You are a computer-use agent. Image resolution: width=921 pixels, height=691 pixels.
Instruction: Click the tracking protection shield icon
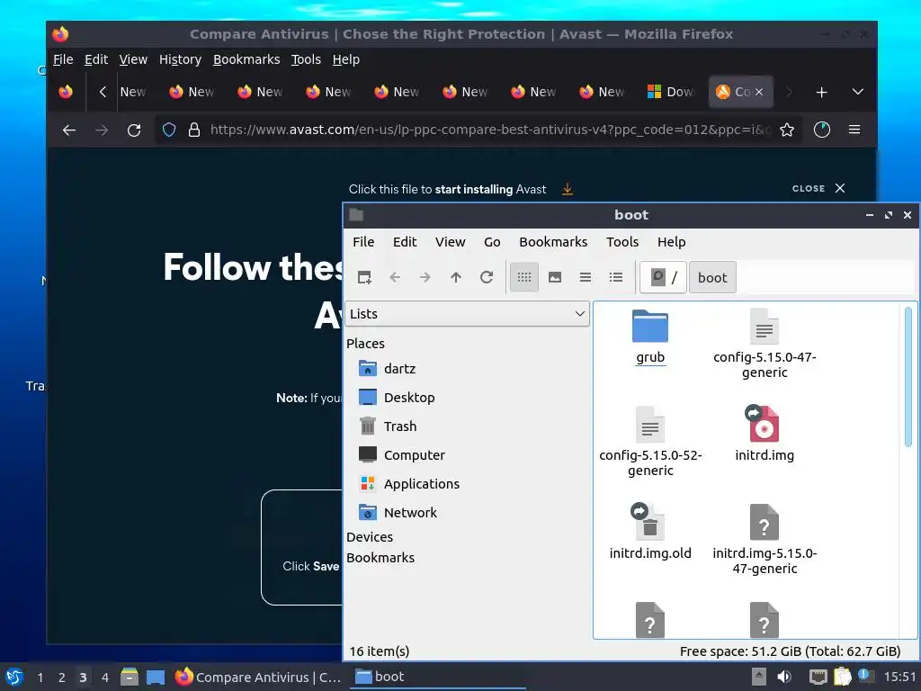pyautogui.click(x=169, y=130)
